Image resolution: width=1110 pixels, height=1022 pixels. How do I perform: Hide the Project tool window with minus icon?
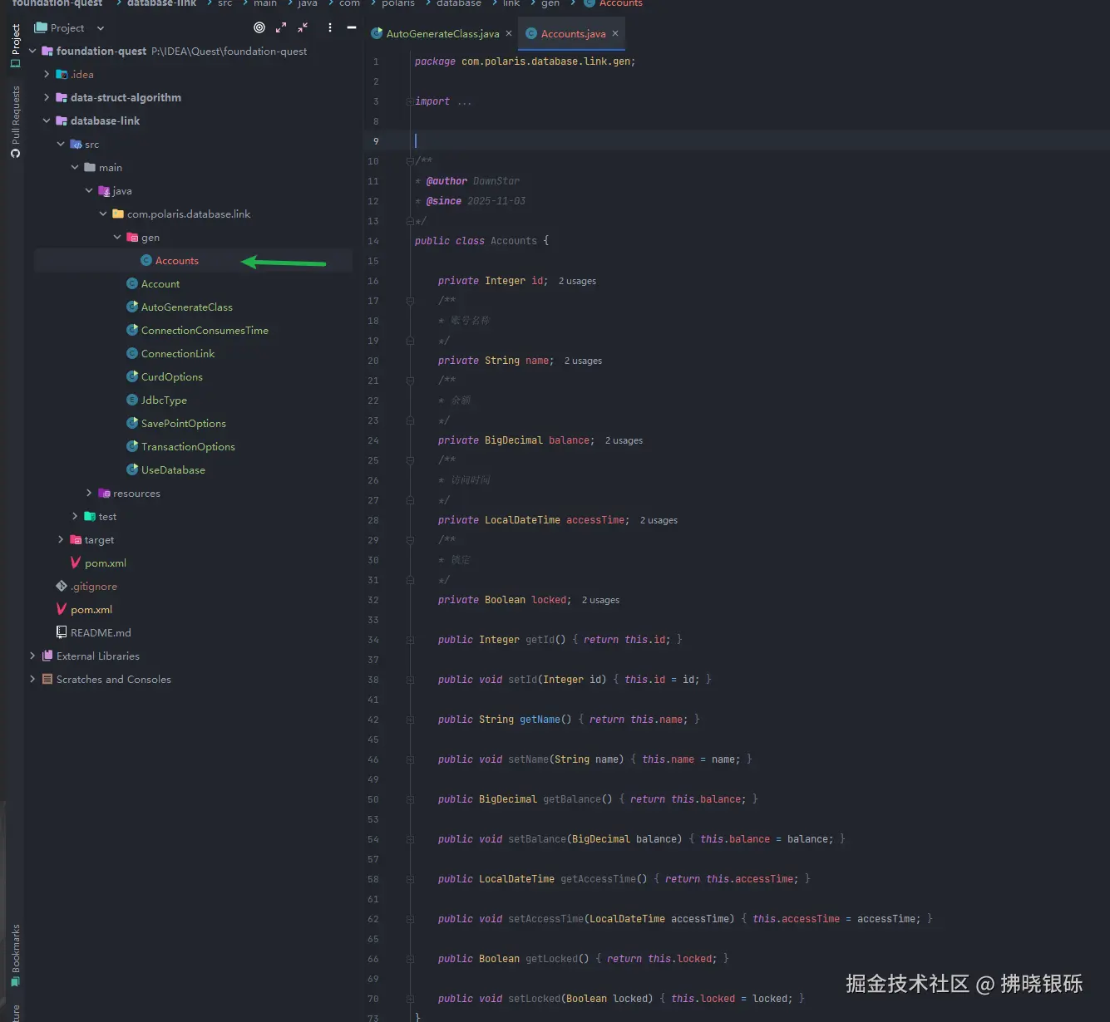(352, 27)
